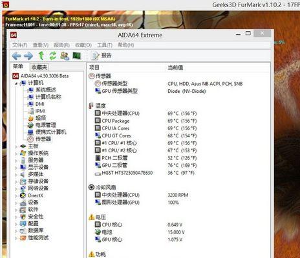Select the HGST HTS725050A7E630 drive row
The height and width of the screenshot is (258, 300).
pos(179,173)
